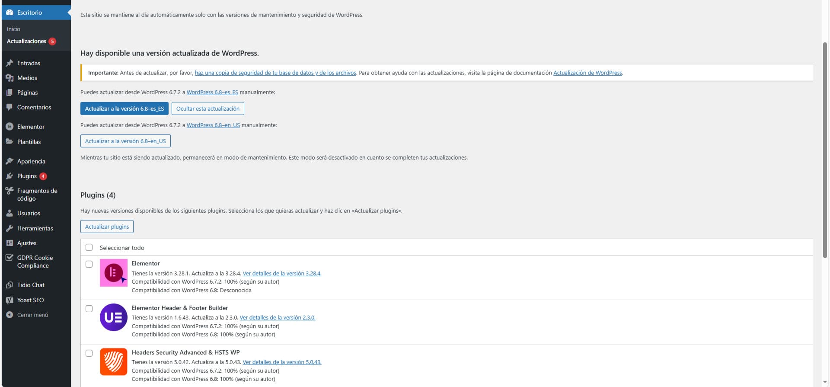Click the Plugins plug icon

tap(10, 176)
